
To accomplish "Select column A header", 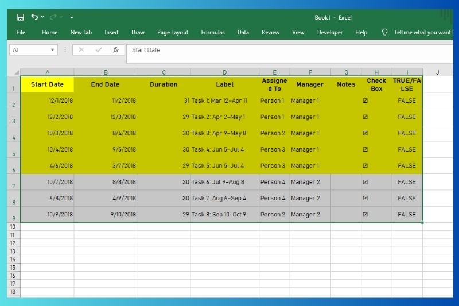I will coord(47,72).
